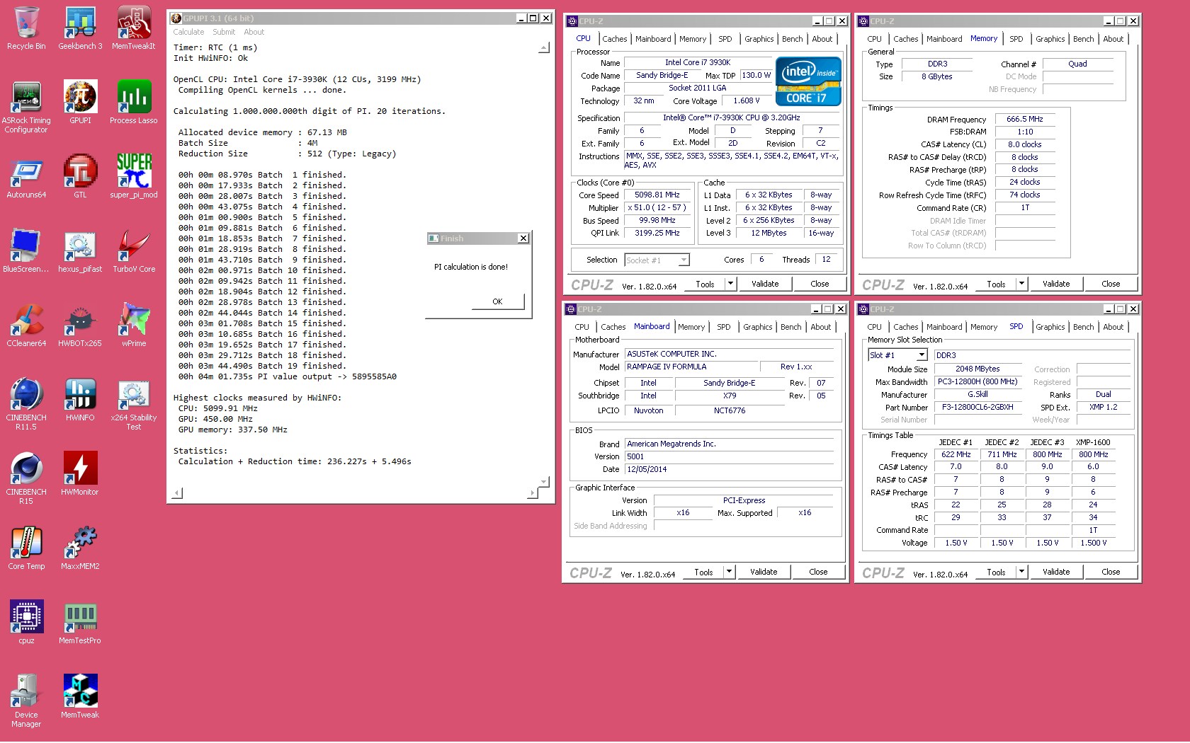
Task: Open the About menu in GPUPI
Action: [254, 32]
